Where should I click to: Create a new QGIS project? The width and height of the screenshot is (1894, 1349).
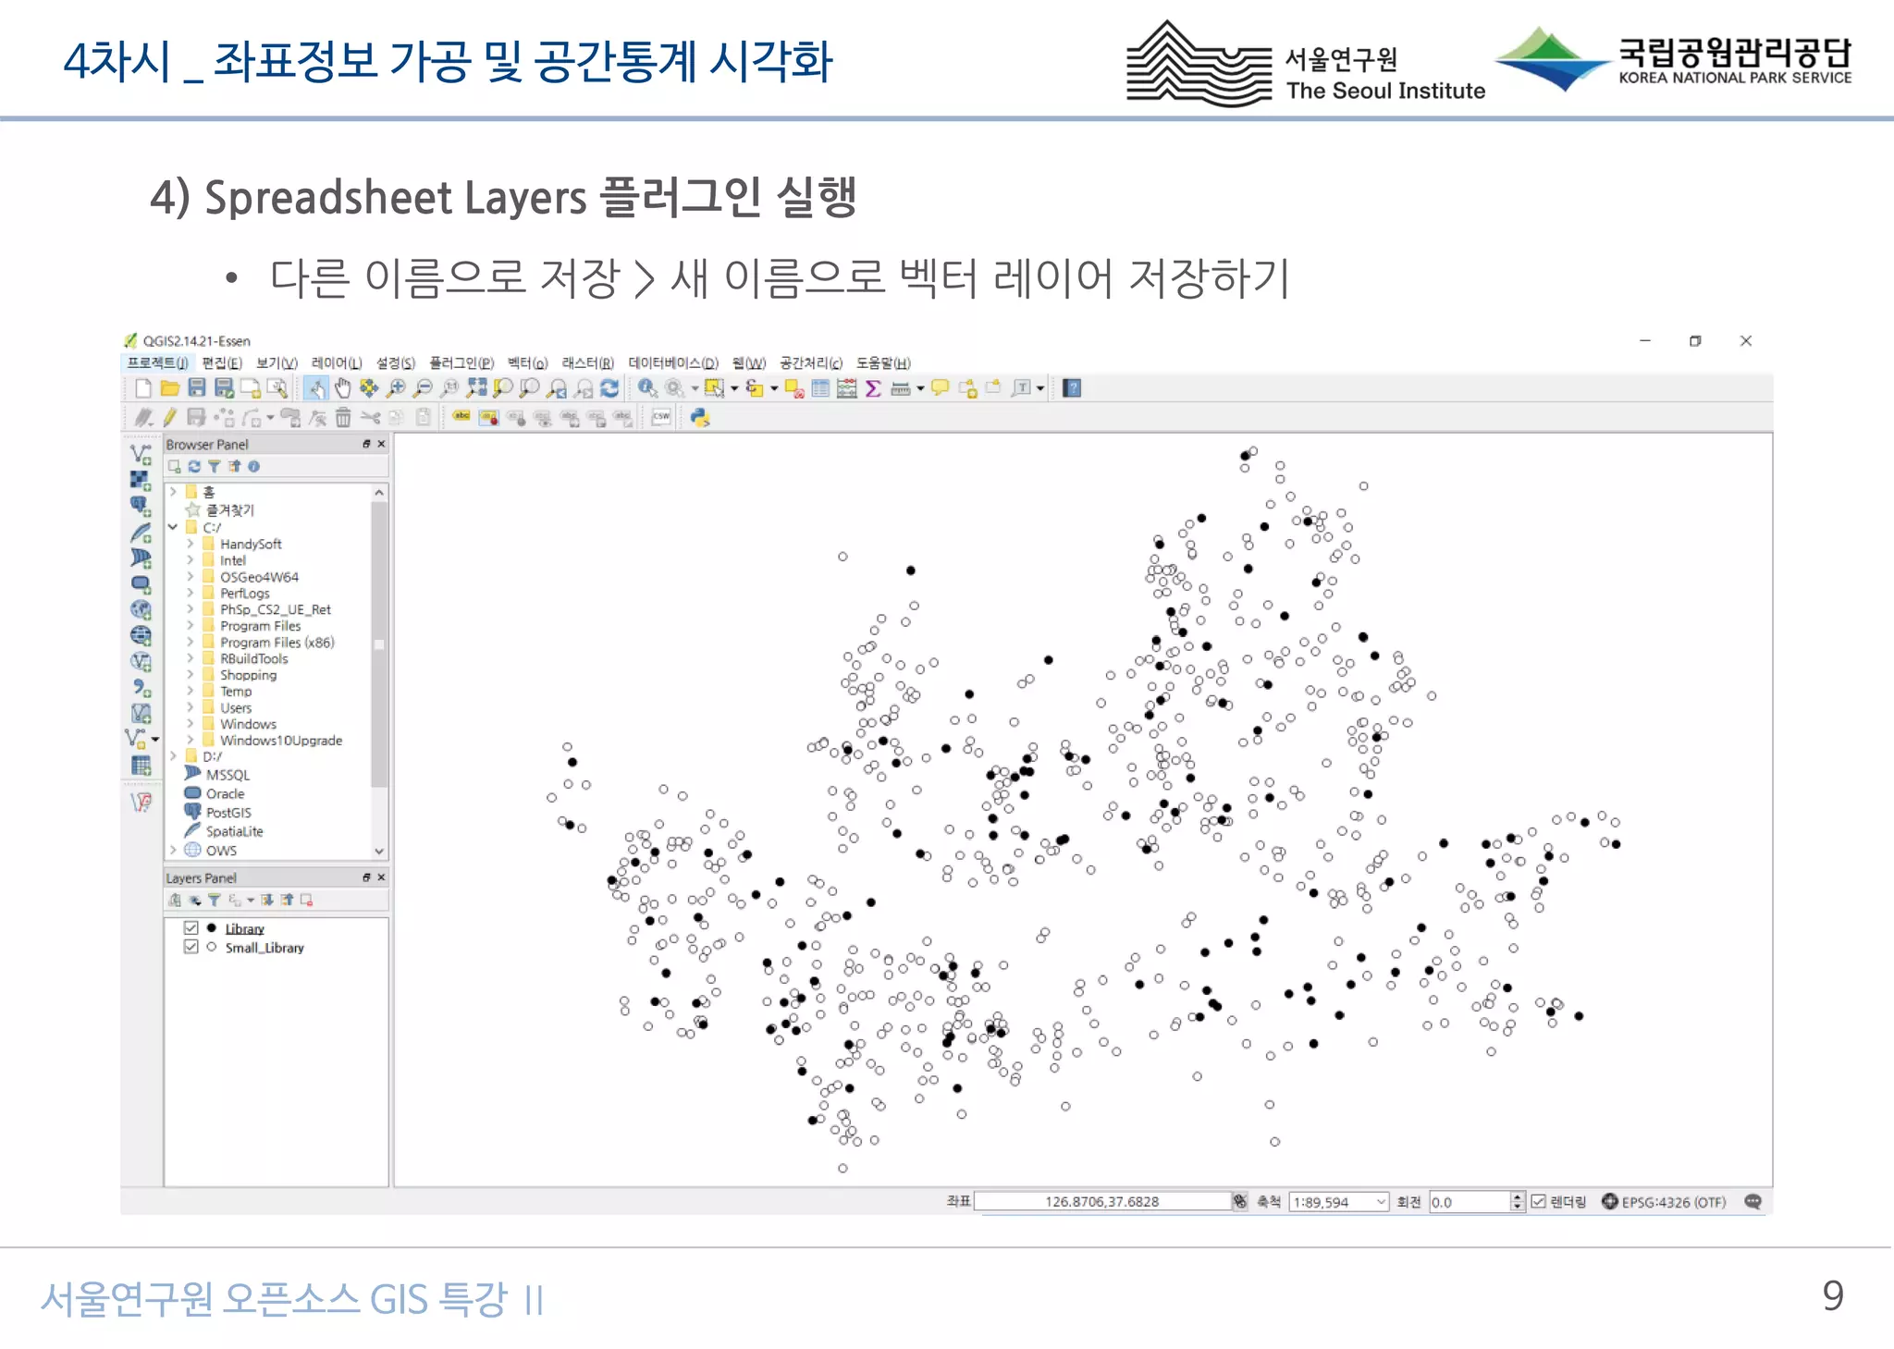[143, 388]
